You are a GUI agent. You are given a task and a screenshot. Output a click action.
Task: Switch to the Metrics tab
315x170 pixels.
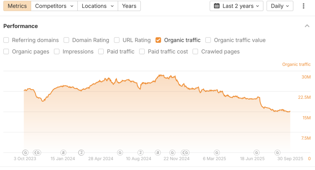pyautogui.click(x=17, y=6)
